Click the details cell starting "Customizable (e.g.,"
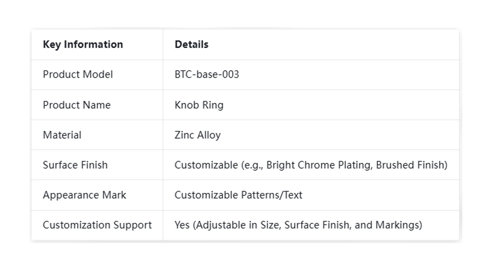This screenshot has height=270, width=492. coord(310,165)
